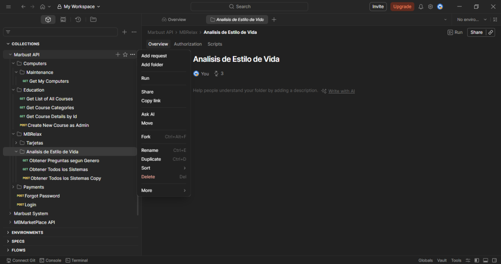Screen dimensions: 501x264
Task: Expand the Tarjetas folder
Action: (x=16, y=143)
